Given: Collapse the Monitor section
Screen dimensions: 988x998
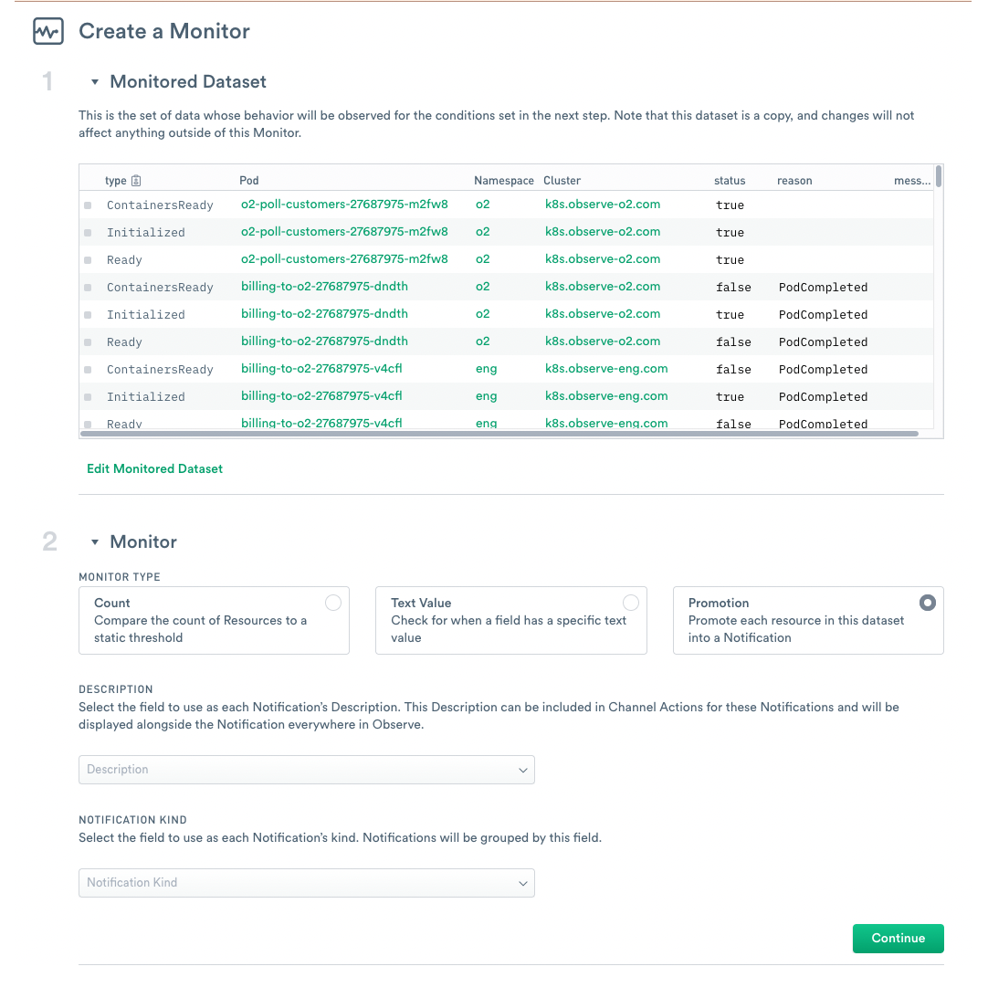Looking at the screenshot, I should pyautogui.click(x=95, y=542).
